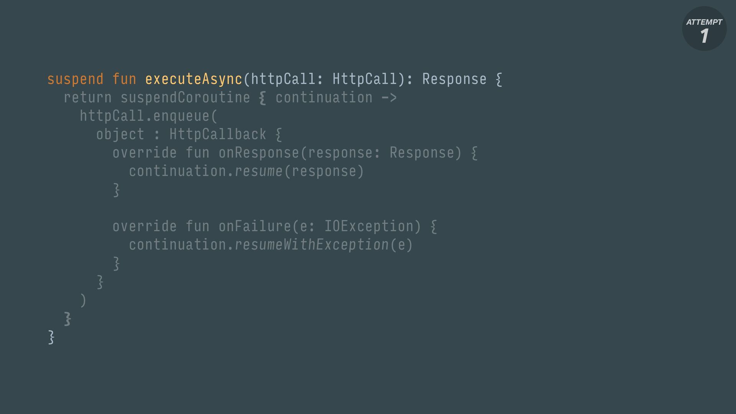This screenshot has height=414, width=736.
Task: Click the ATTEMPT 1 badge
Action: click(704, 28)
